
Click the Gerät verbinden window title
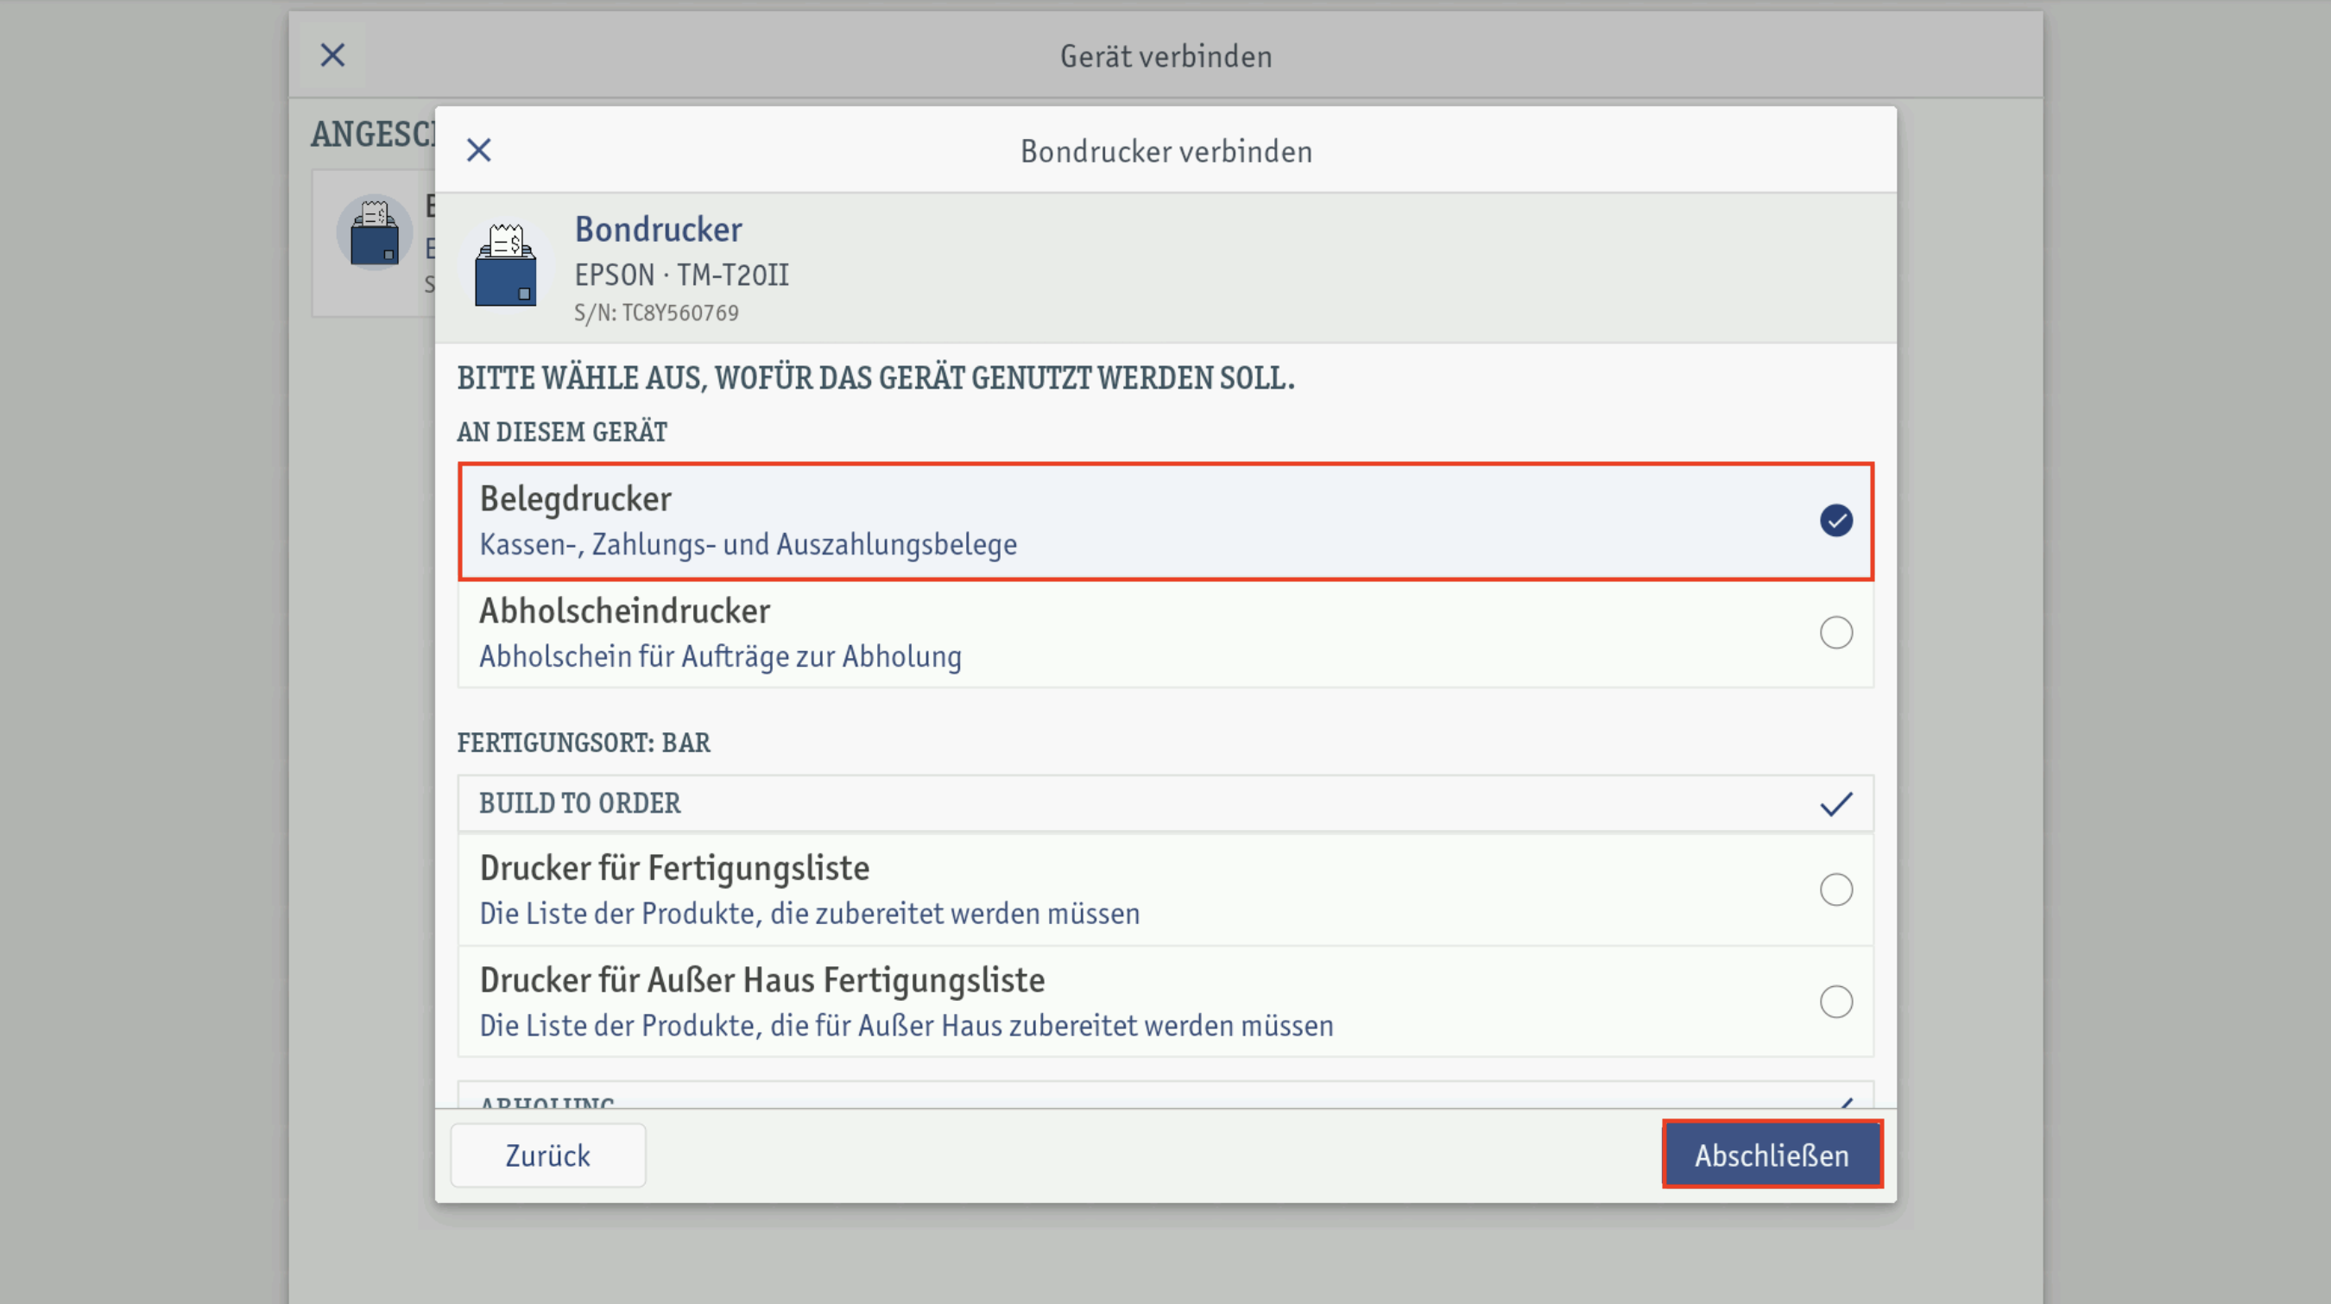[1166, 57]
